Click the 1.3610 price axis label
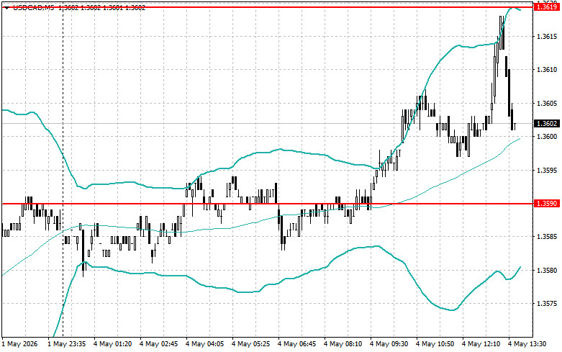 (547, 70)
